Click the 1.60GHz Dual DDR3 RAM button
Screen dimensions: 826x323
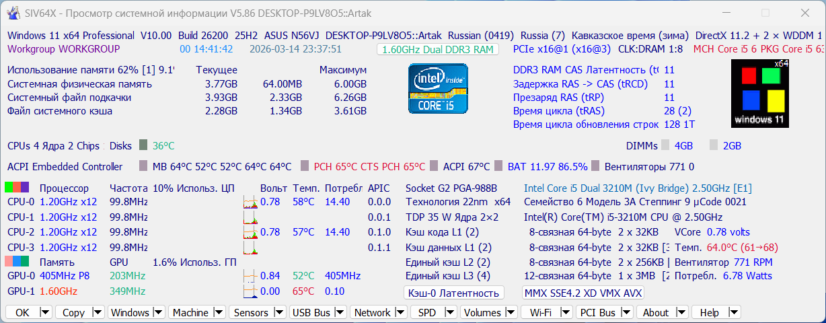tap(437, 49)
